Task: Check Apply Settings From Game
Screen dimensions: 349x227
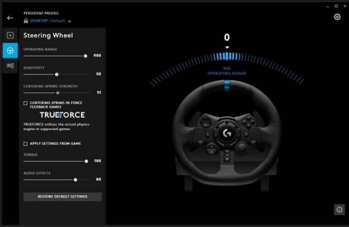Action: (25, 144)
